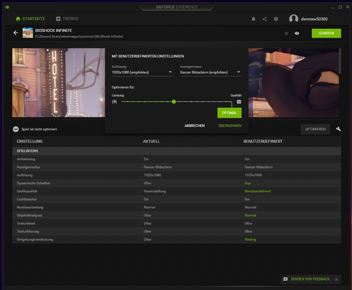Click the slider track near Leistung end
352x290 pixels.
pos(125,102)
